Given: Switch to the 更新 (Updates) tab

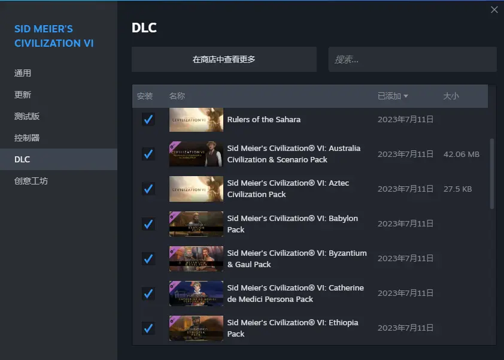Looking at the screenshot, I should point(59,95).
